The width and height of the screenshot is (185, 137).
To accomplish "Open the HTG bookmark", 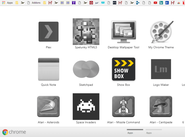I will coord(114,3).
